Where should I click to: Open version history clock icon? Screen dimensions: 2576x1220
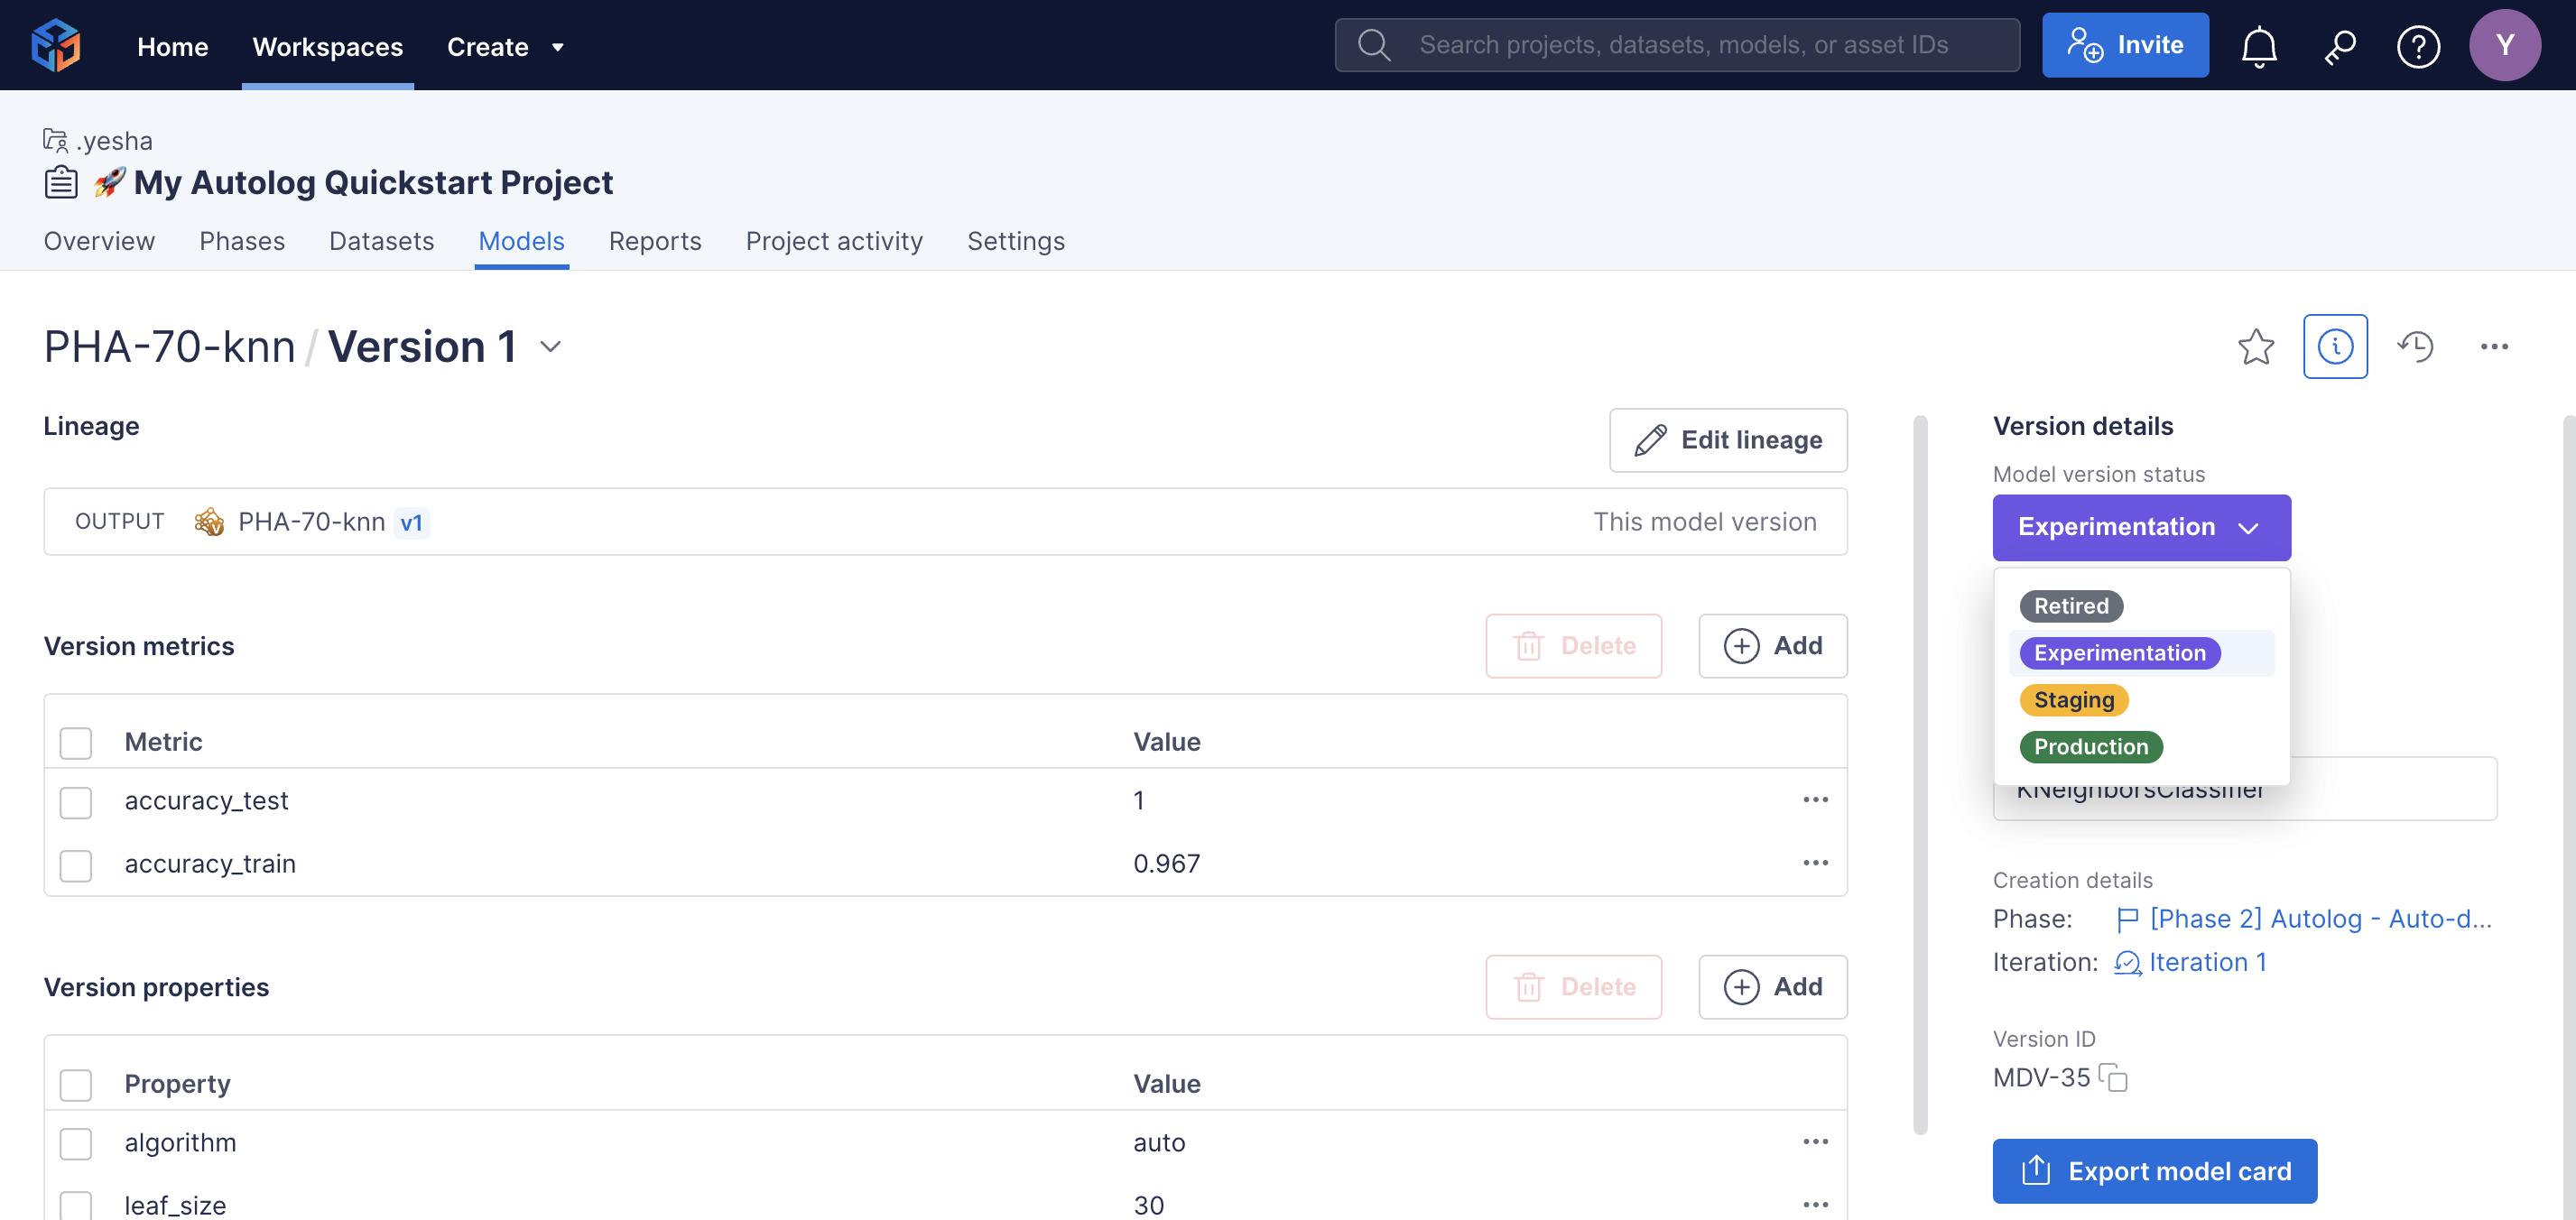point(2415,347)
